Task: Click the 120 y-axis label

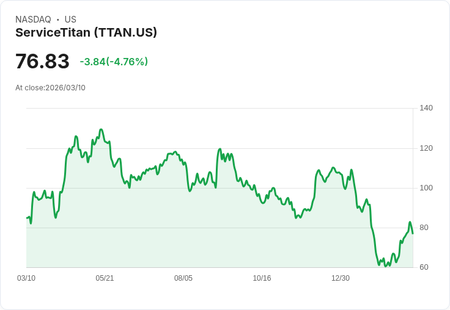Action: (426, 148)
